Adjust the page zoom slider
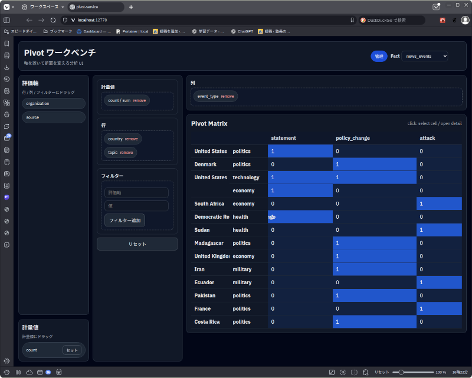Viewport: 472px width, 378px height. [x=401, y=372]
